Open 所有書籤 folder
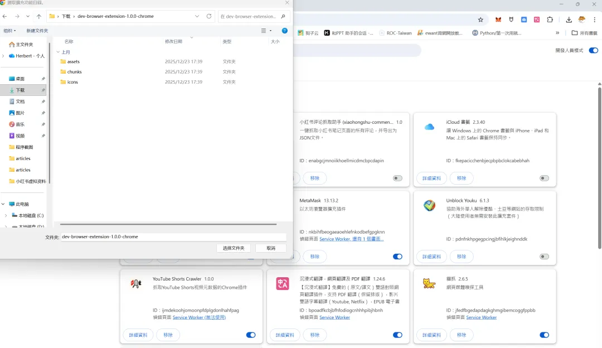This screenshot has width=602, height=348. [x=584, y=33]
